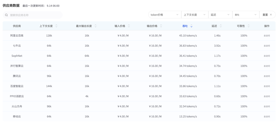This screenshot has height=124, width=278.
Task: Click SophNet's 64k max output cell
Action: click(x=87, y=56)
